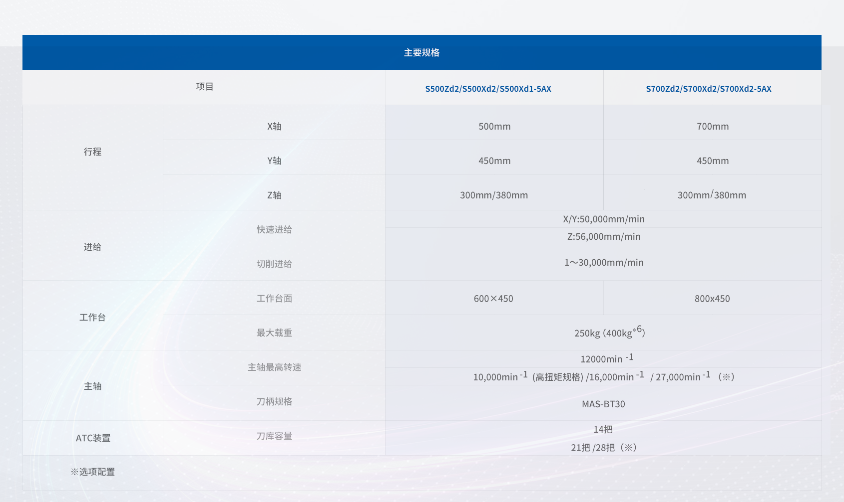Viewport: 844px width, 502px height.
Task: Click the 主要规格 table title bar
Action: tap(422, 52)
